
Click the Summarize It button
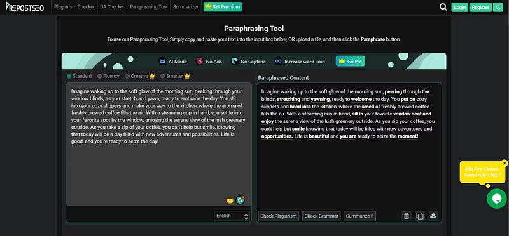[x=359, y=216]
